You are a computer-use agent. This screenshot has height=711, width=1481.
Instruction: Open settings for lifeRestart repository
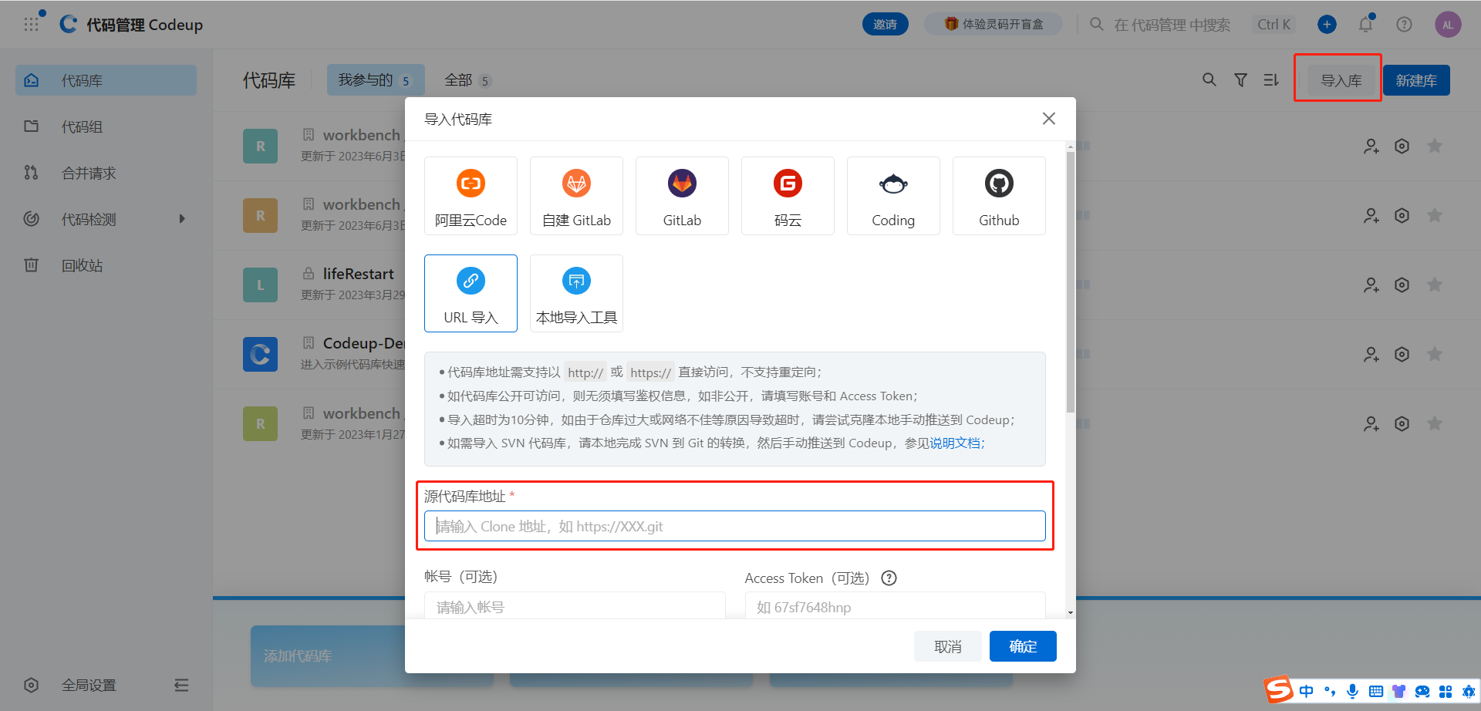(x=1402, y=285)
